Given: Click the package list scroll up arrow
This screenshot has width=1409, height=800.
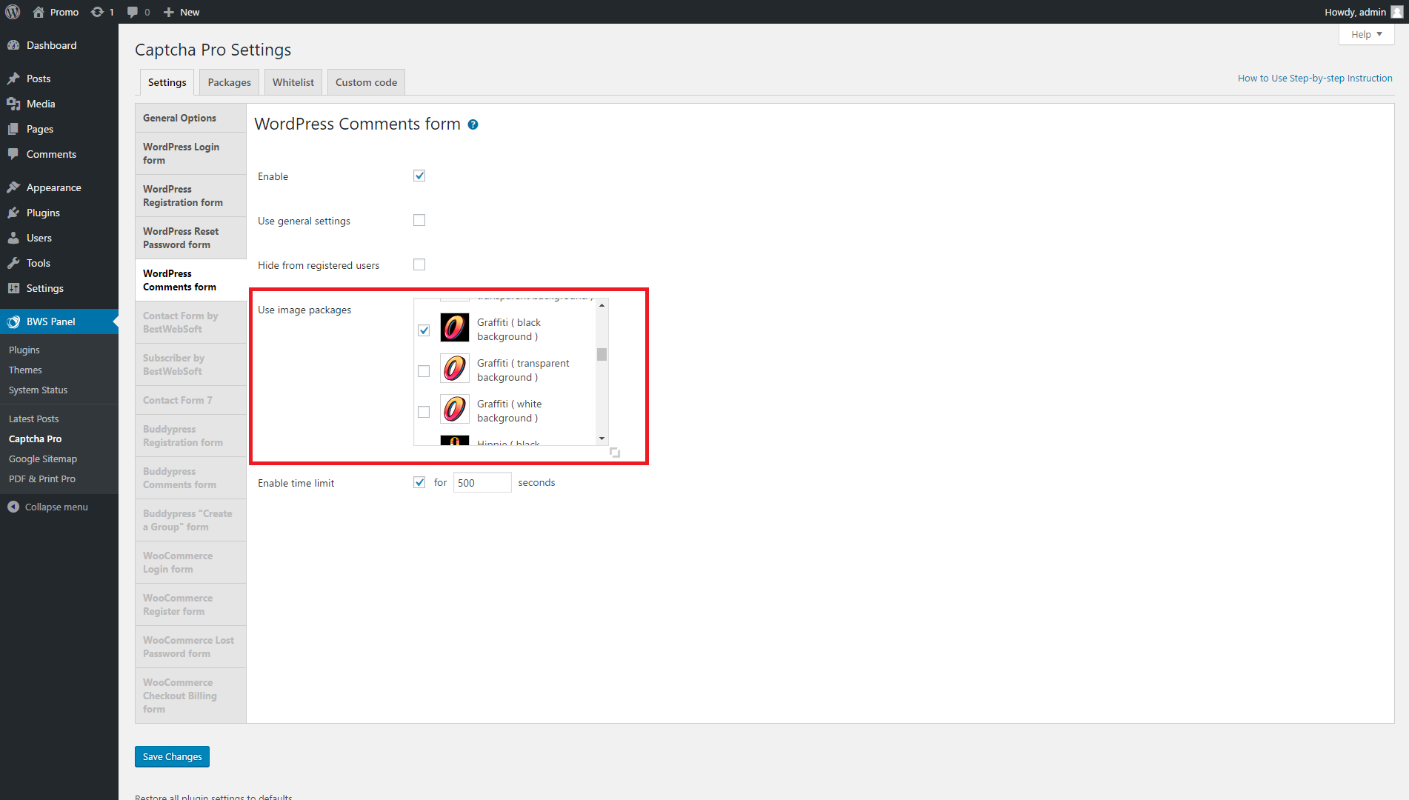Looking at the screenshot, I should [602, 305].
